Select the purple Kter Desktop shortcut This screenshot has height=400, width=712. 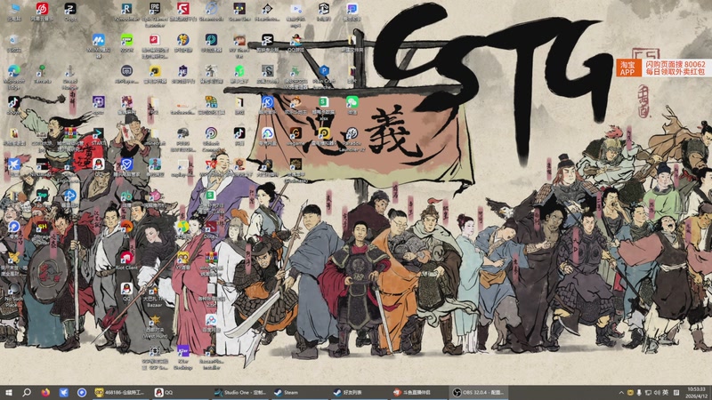(x=183, y=357)
